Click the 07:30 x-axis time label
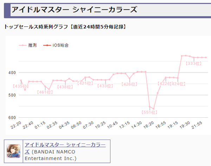The height and width of the screenshot is (166, 211). pyautogui.click(x=88, y=125)
